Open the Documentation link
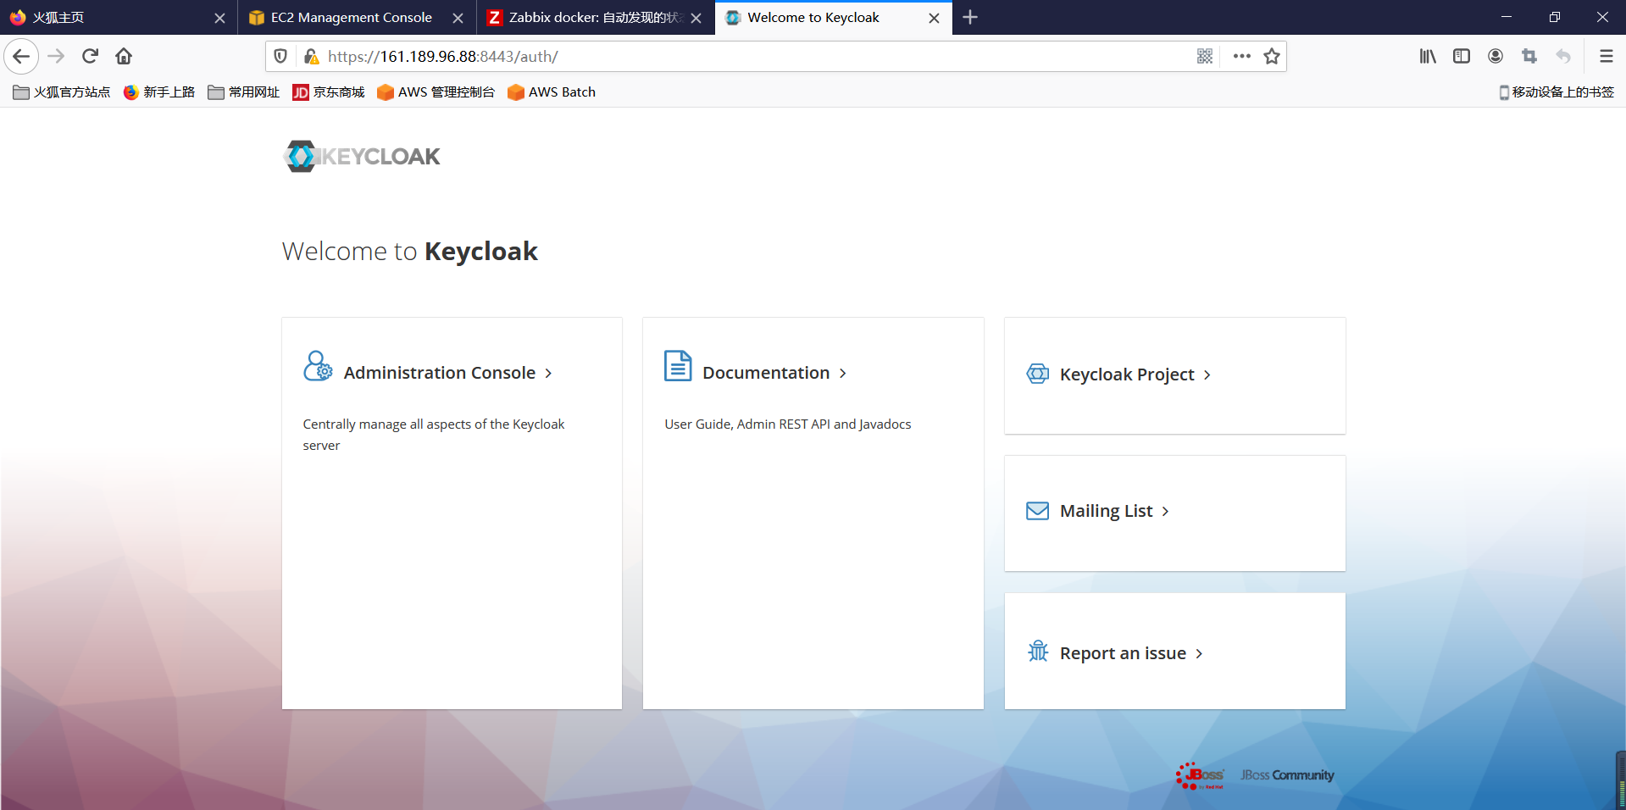 pos(766,373)
